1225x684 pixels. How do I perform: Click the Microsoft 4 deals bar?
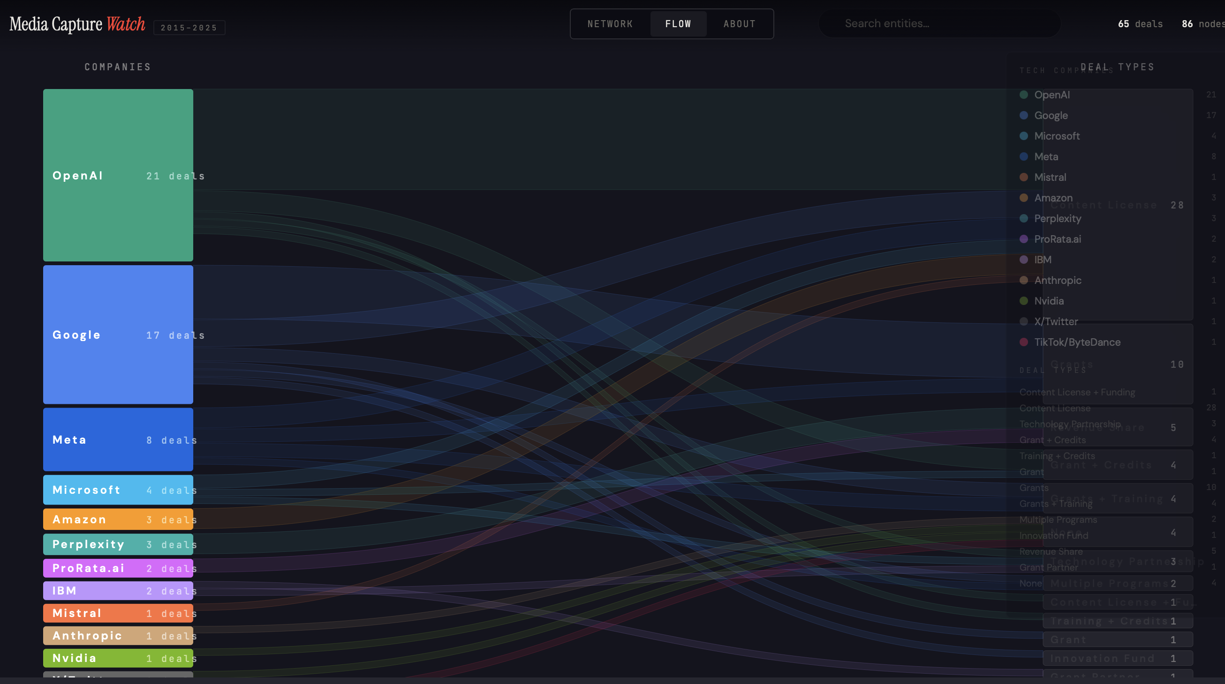(x=118, y=490)
